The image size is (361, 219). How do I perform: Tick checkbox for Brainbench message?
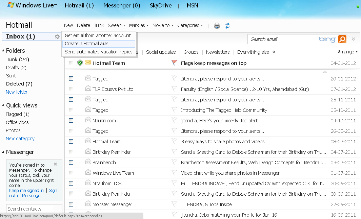tap(71, 163)
